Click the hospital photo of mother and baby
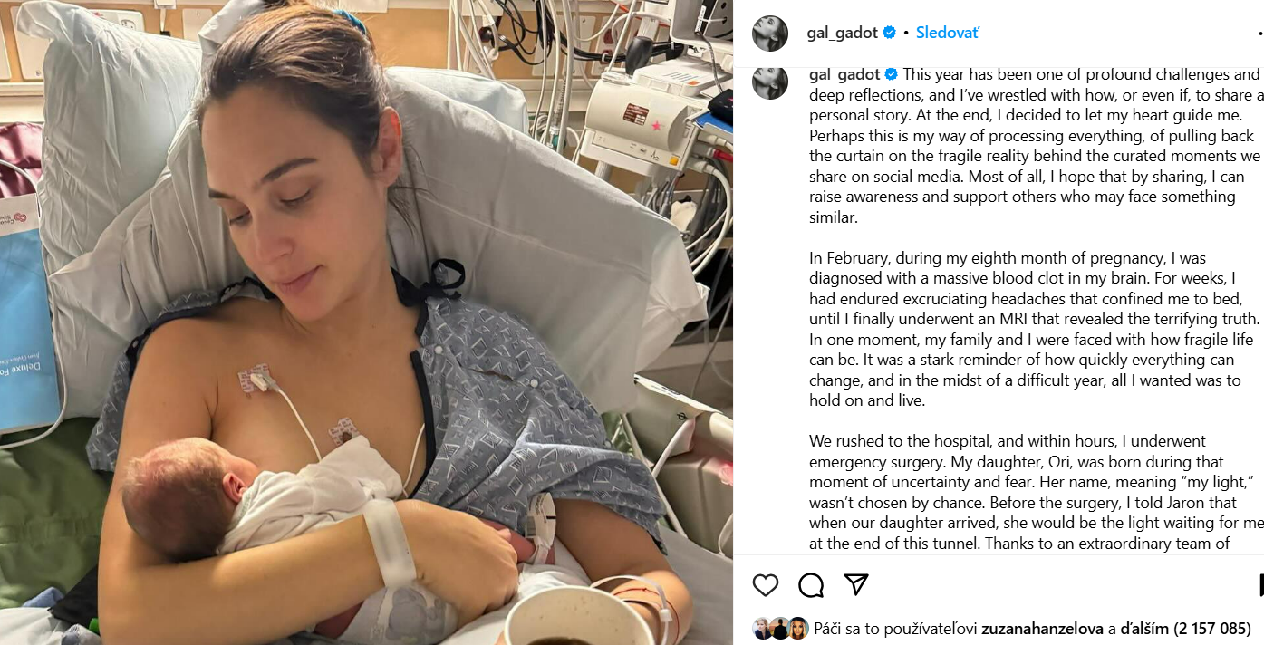The height and width of the screenshot is (645, 1264). [x=366, y=322]
